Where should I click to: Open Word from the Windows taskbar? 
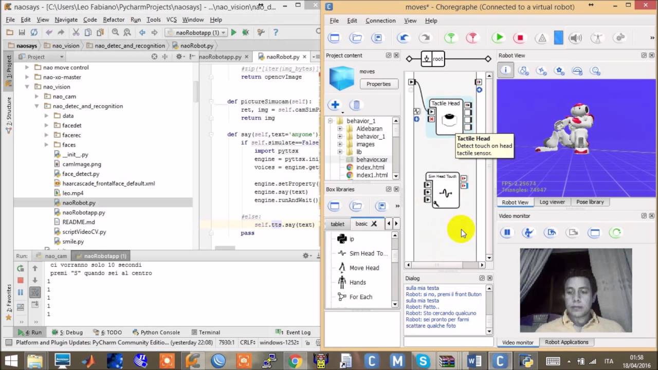(x=474, y=361)
